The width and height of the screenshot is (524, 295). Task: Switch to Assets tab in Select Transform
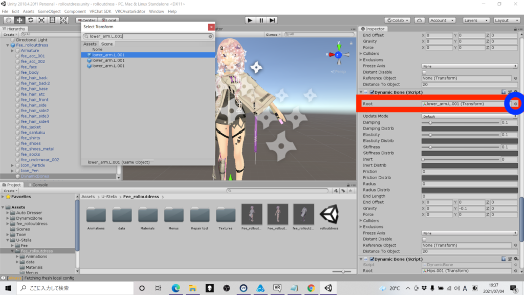tap(90, 44)
